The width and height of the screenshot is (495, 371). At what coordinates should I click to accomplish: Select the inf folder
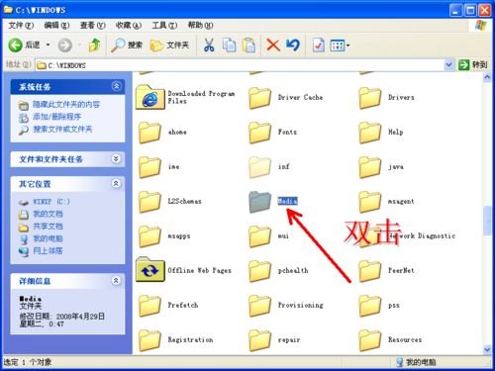click(269, 167)
